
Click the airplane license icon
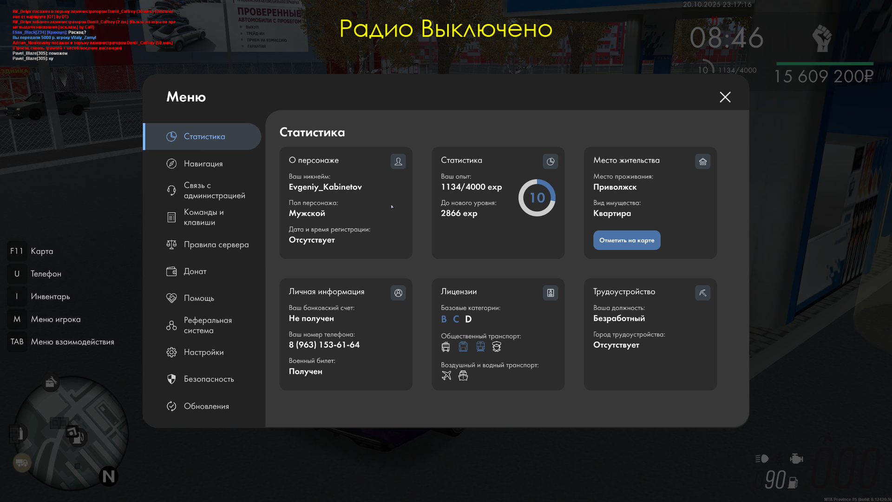[x=446, y=376]
